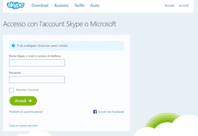Open the Aiuto help page
This screenshot has width=198, height=136.
pos(95,6)
